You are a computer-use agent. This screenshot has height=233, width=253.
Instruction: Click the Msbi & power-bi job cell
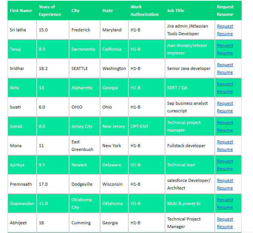point(190,203)
